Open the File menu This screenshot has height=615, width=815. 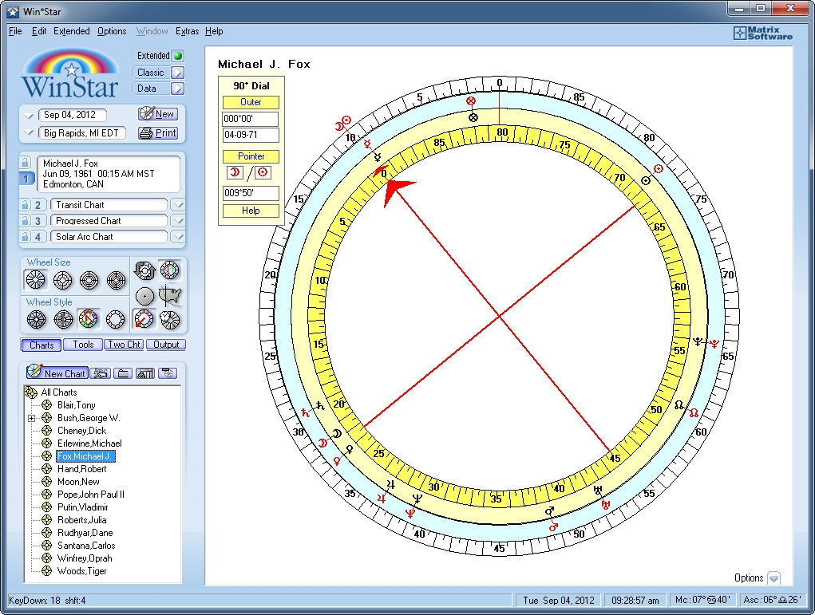tap(16, 31)
